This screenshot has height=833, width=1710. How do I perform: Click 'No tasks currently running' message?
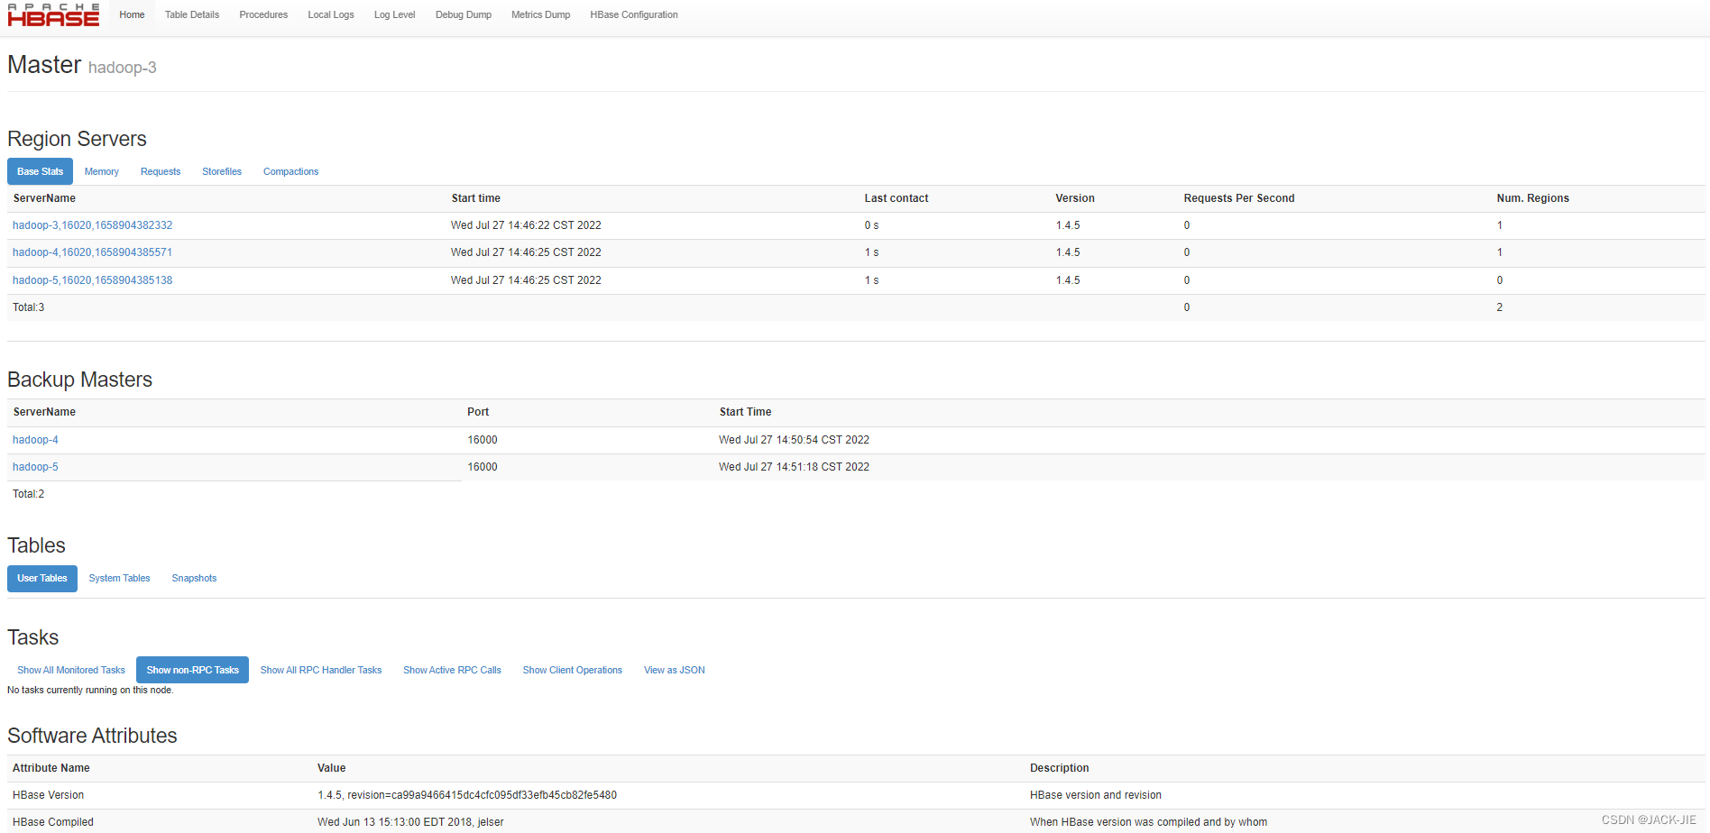[x=90, y=691]
